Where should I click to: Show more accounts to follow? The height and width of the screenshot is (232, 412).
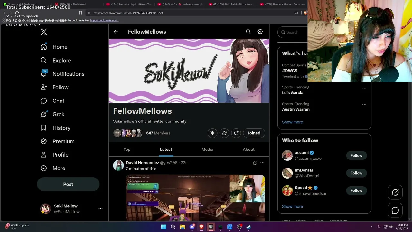point(292,206)
